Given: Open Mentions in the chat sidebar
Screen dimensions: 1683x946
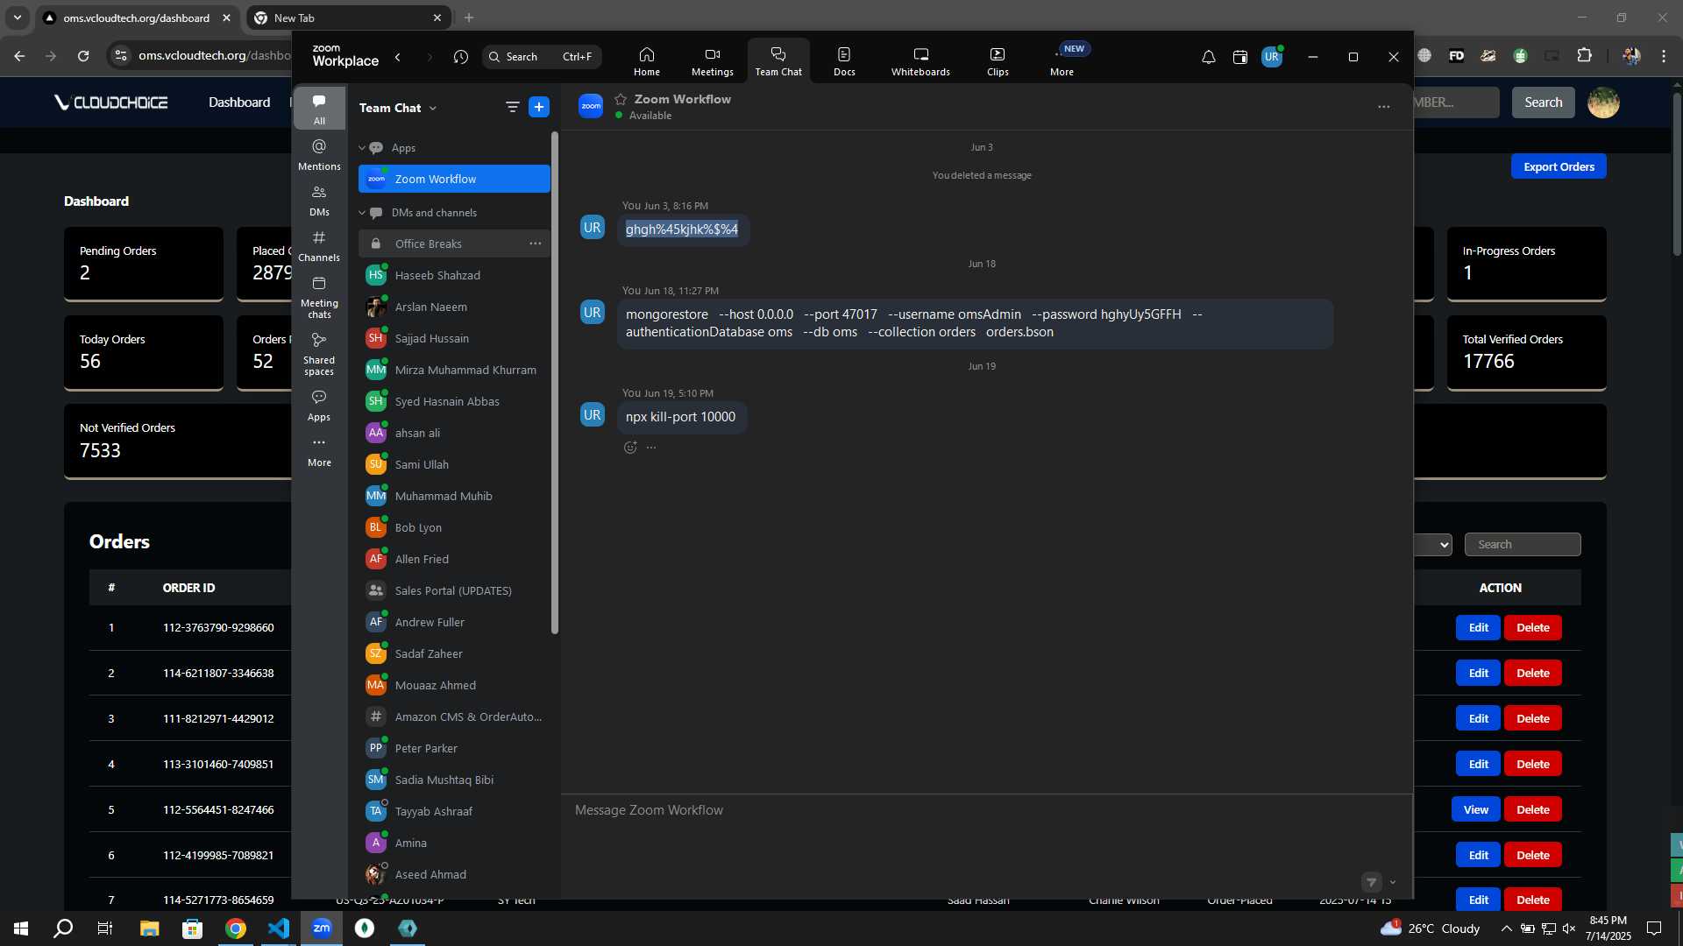Looking at the screenshot, I should 319,155.
